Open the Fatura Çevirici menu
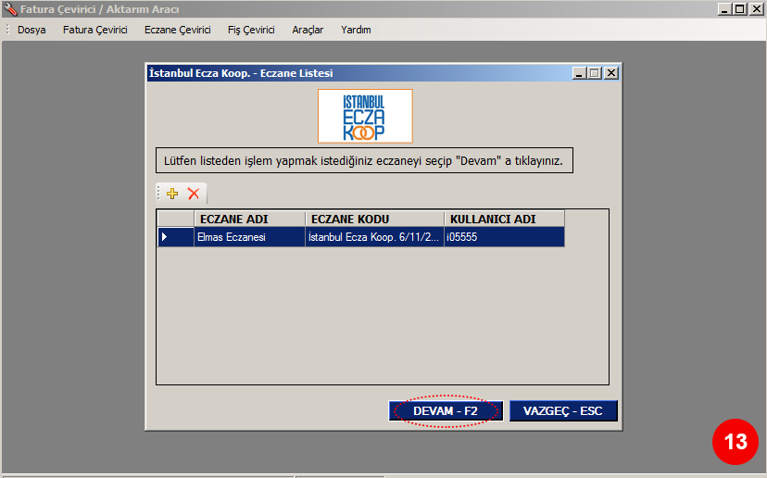 tap(94, 30)
